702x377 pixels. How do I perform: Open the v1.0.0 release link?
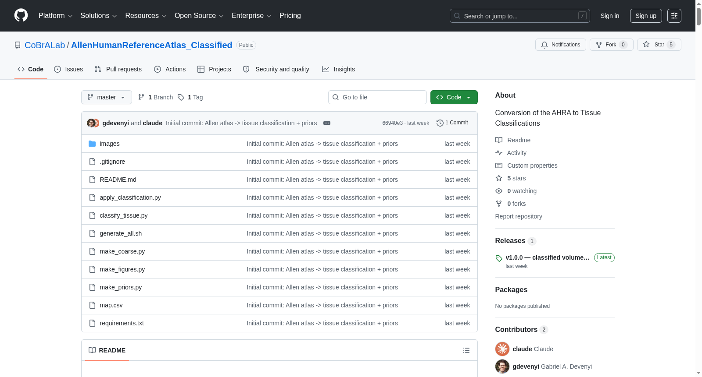[548, 257]
